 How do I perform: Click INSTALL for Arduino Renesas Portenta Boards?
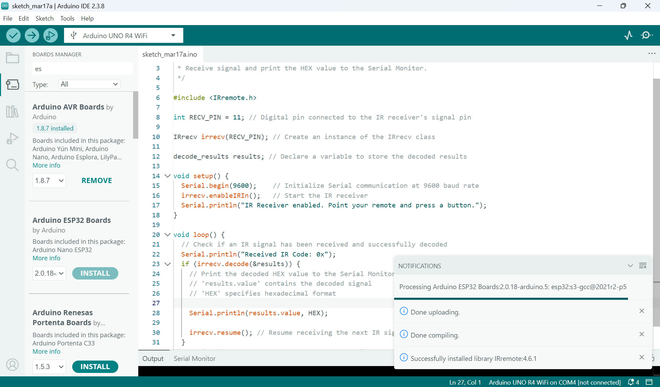click(95, 367)
